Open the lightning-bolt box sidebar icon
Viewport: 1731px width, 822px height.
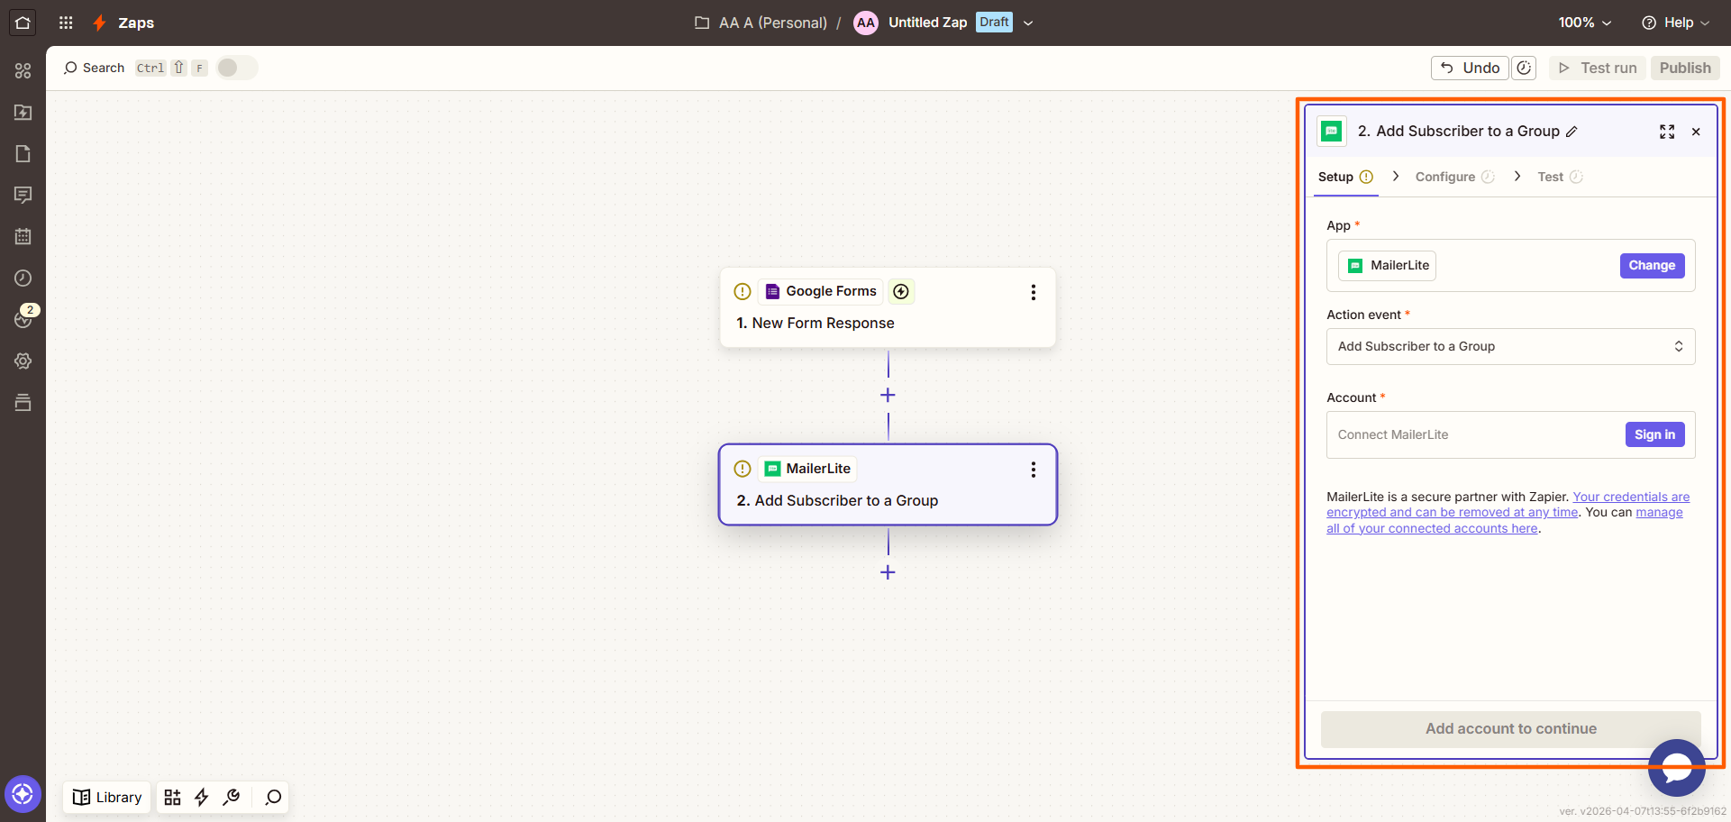[x=23, y=113]
